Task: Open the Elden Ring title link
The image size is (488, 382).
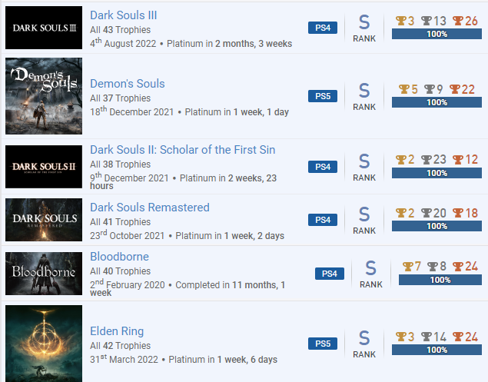Action: point(117,331)
